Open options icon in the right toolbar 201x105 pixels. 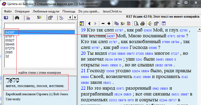[156, 24]
